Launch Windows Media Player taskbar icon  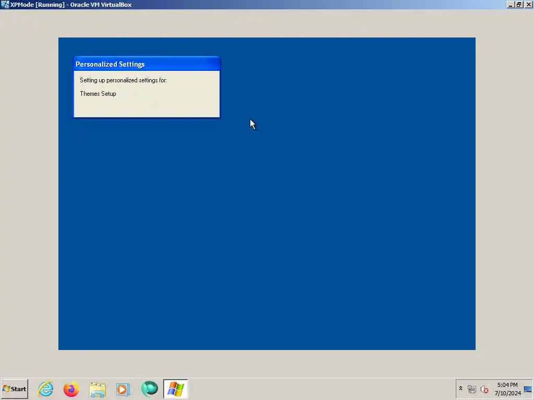coord(123,389)
